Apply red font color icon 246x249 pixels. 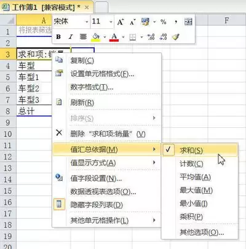[114, 37]
